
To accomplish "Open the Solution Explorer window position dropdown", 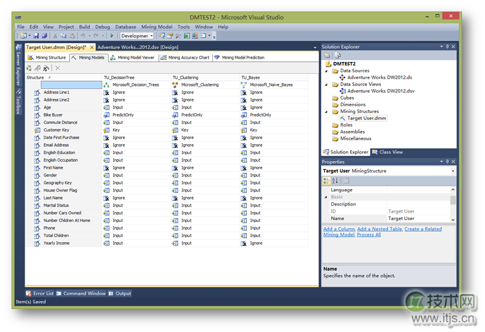I will tap(442, 47).
